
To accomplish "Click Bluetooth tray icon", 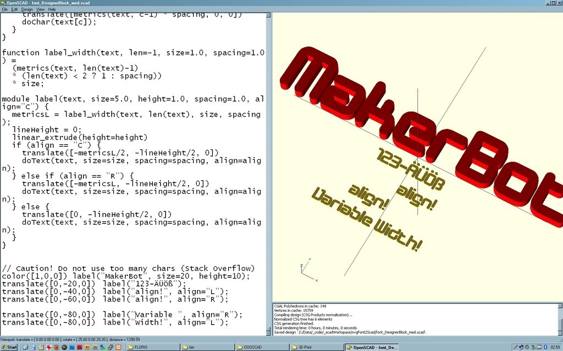I will (545, 347).
